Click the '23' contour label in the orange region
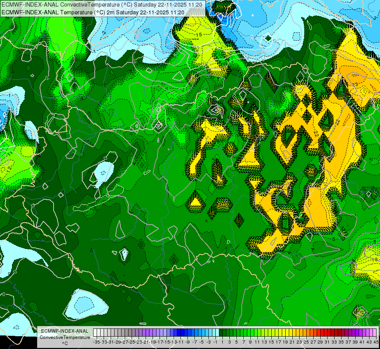Image resolution: width=380 pixels, height=349 pixels. tap(355, 85)
